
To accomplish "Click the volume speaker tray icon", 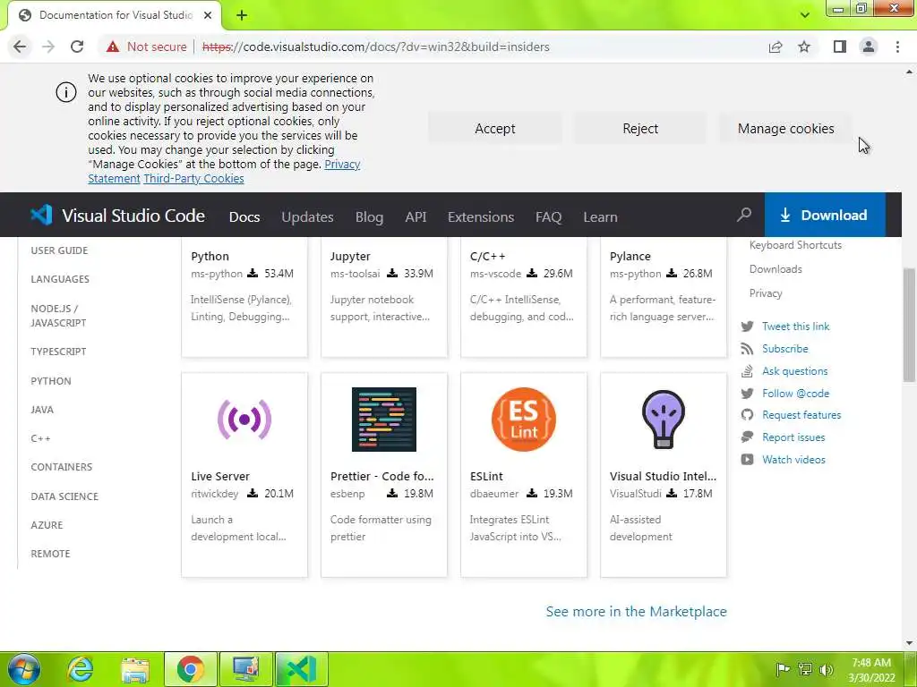I will pos(826,670).
